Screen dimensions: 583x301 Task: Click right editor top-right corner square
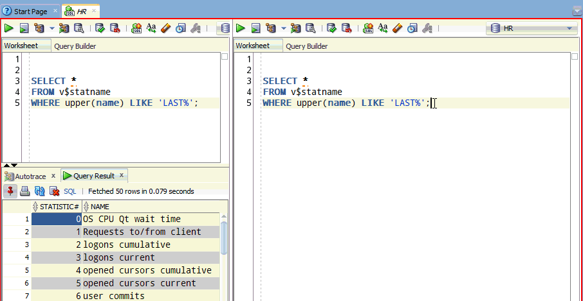pyautogui.click(x=575, y=56)
